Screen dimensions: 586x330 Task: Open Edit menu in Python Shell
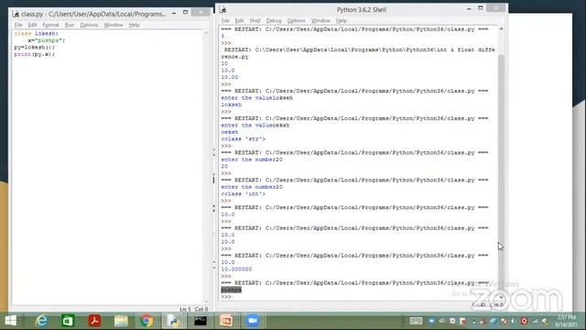point(239,20)
